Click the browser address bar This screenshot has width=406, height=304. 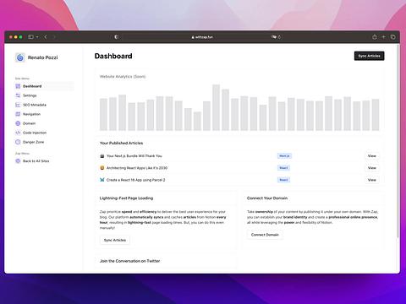click(x=202, y=37)
